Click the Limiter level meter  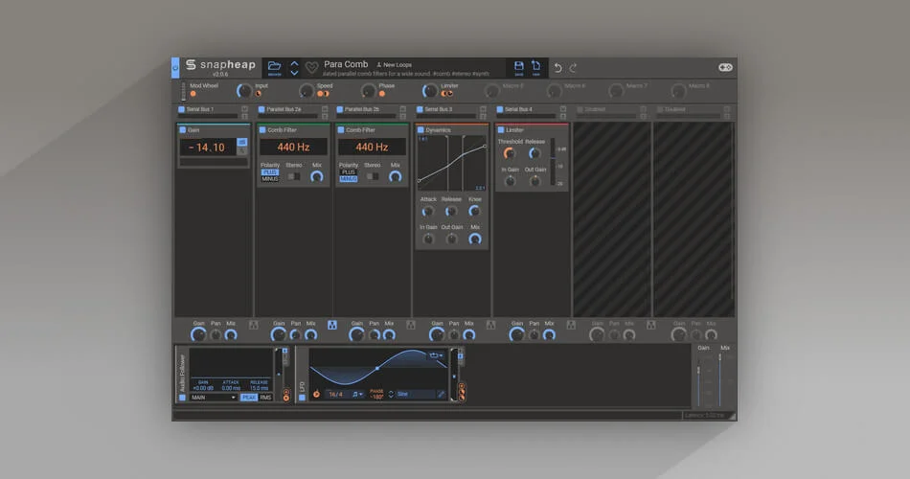(553, 163)
